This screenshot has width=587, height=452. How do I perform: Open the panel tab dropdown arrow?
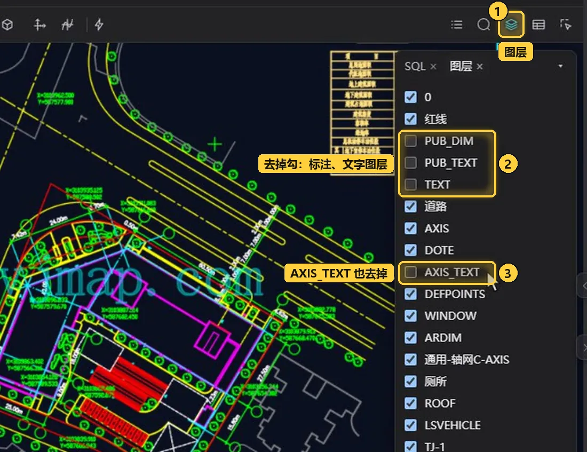560,66
